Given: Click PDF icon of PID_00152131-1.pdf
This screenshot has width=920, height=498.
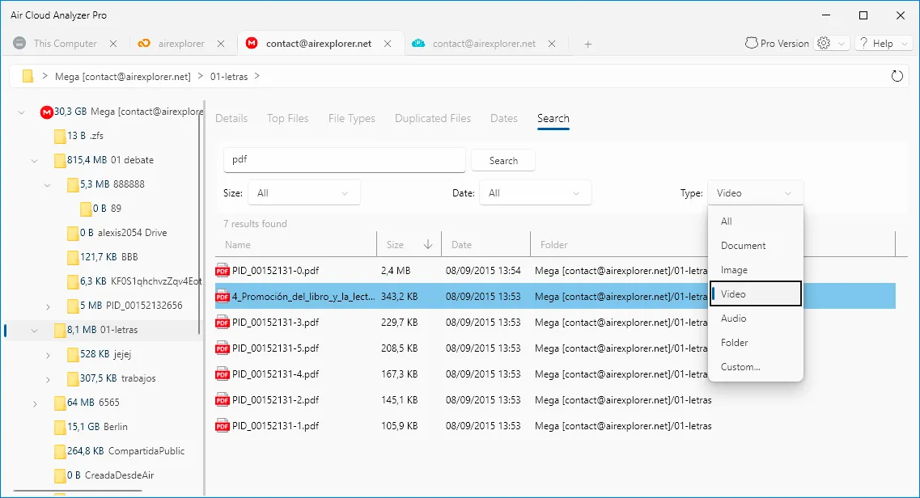Looking at the screenshot, I should pos(223,425).
